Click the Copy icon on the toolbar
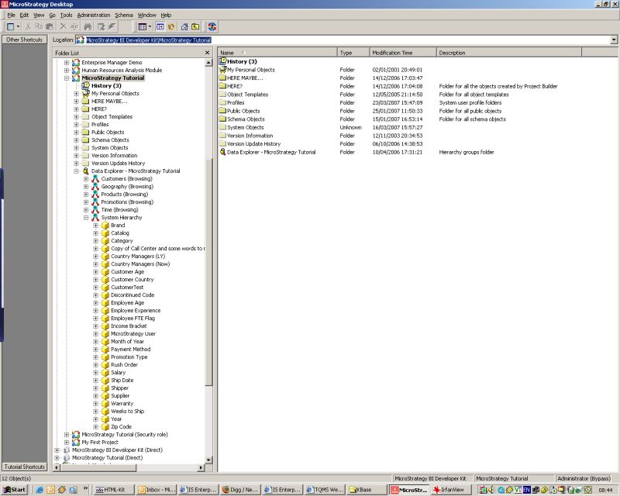Viewport: 620px width, 496px height. [40, 26]
